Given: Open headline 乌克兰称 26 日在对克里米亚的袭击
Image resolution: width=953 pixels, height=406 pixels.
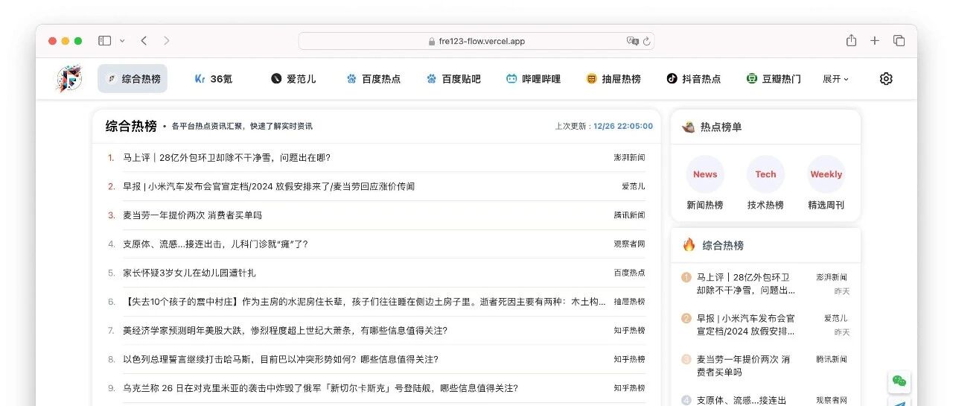Looking at the screenshot, I should pyautogui.click(x=320, y=388).
